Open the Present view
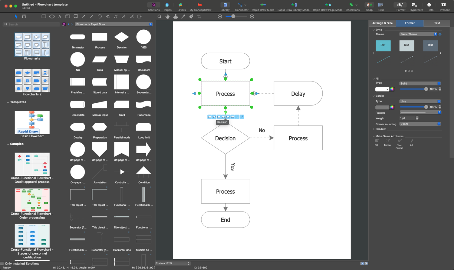The image size is (454, 270). [x=444, y=5]
